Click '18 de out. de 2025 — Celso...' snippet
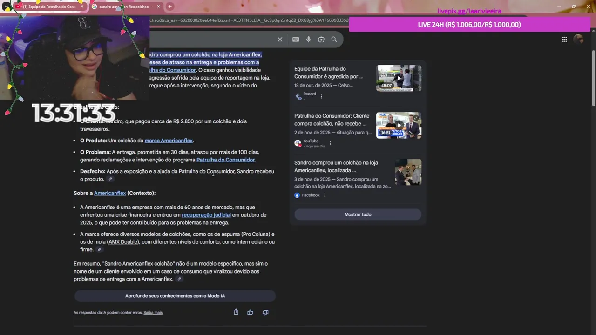This screenshot has width=596, height=335. 324,85
